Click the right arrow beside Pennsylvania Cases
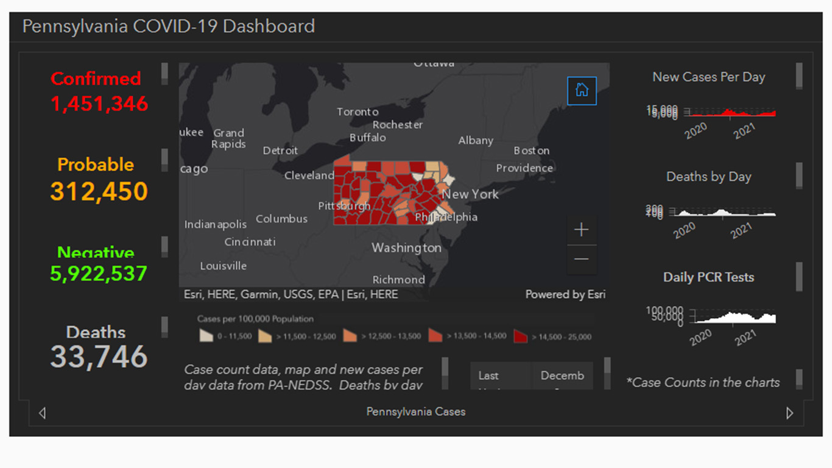 pos(791,413)
